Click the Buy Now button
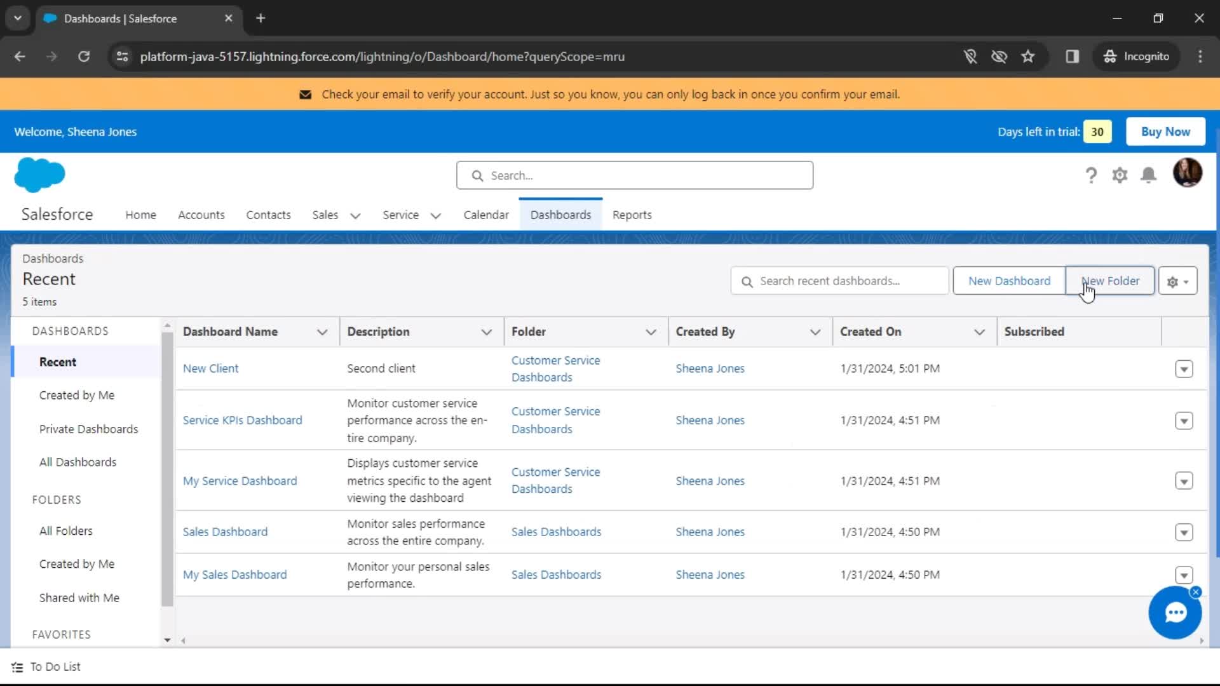 (x=1165, y=131)
